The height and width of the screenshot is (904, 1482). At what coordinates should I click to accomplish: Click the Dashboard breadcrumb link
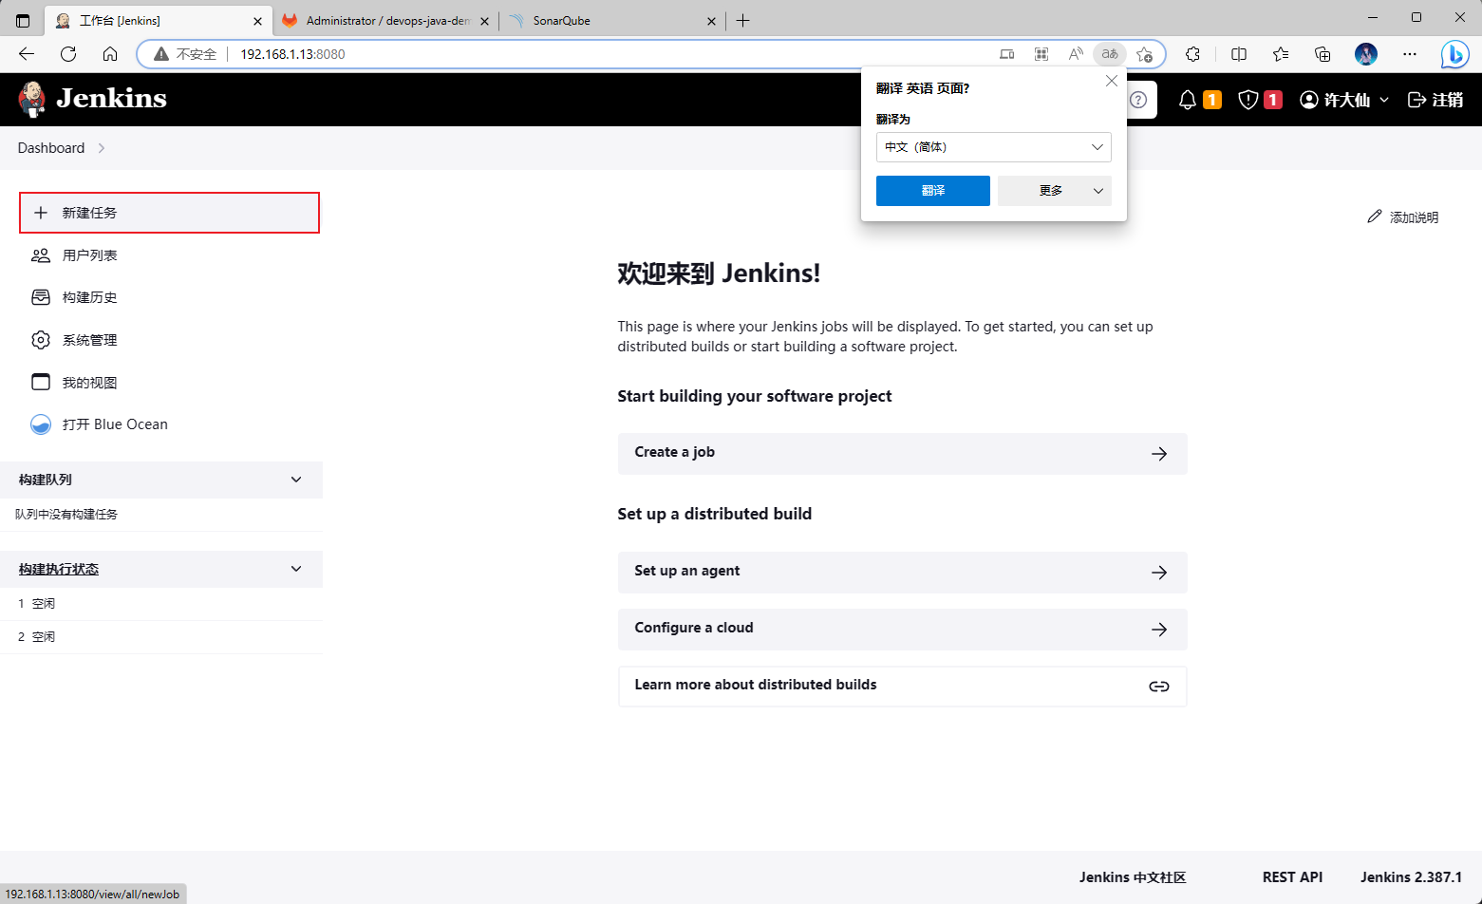[x=51, y=148]
